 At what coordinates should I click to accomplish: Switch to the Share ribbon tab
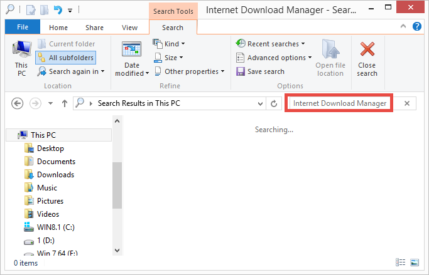point(94,28)
